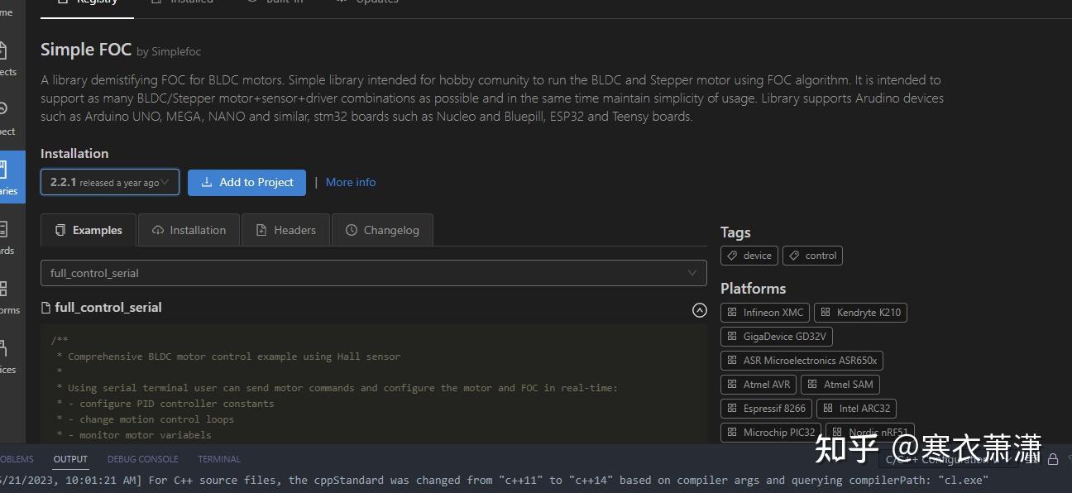Open the Inspect sidebar icon
This screenshot has width=1072, height=493.
point(4,116)
